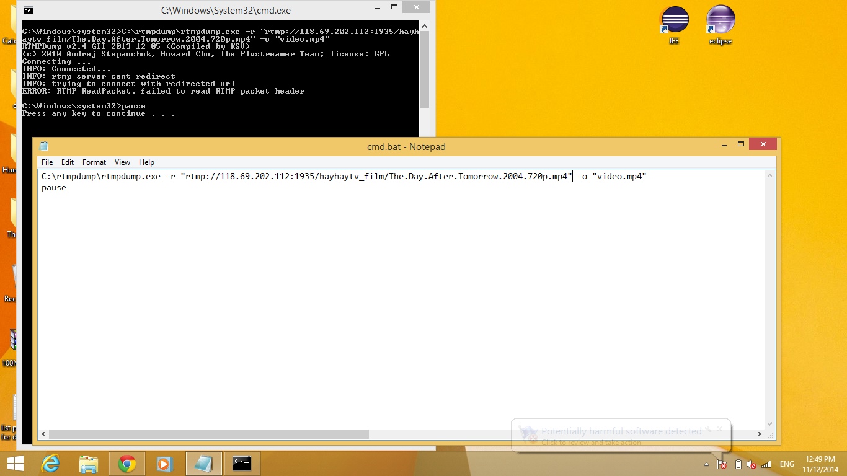Click 'Press any key to continue' in cmd
The height and width of the screenshot is (476, 847).
pos(99,113)
